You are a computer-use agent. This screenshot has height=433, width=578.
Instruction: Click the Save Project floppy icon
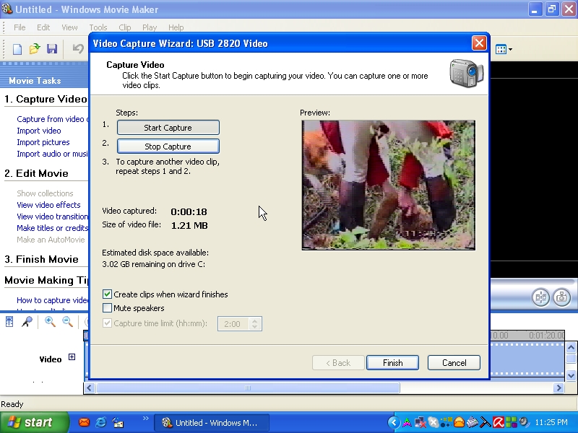(x=52, y=49)
